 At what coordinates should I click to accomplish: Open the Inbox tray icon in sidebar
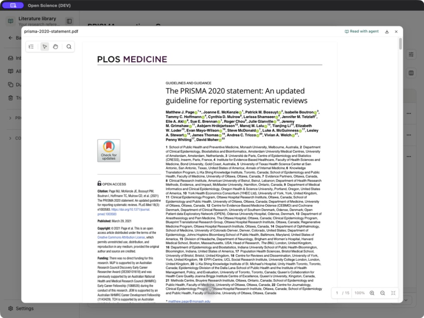[10, 58]
